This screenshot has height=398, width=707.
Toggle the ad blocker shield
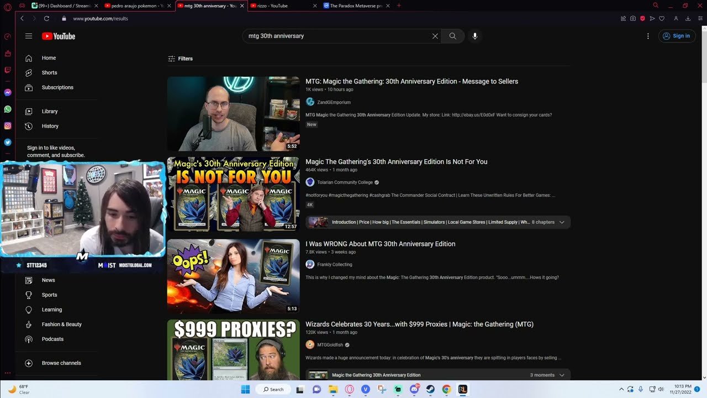642,18
